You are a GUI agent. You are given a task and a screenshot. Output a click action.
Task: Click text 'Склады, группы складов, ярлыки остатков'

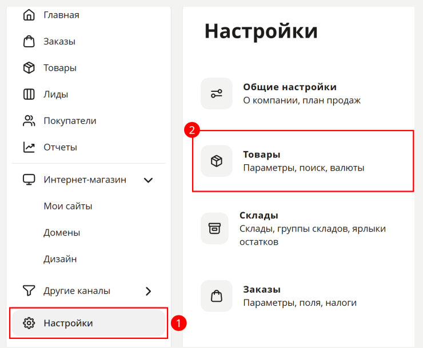click(313, 235)
